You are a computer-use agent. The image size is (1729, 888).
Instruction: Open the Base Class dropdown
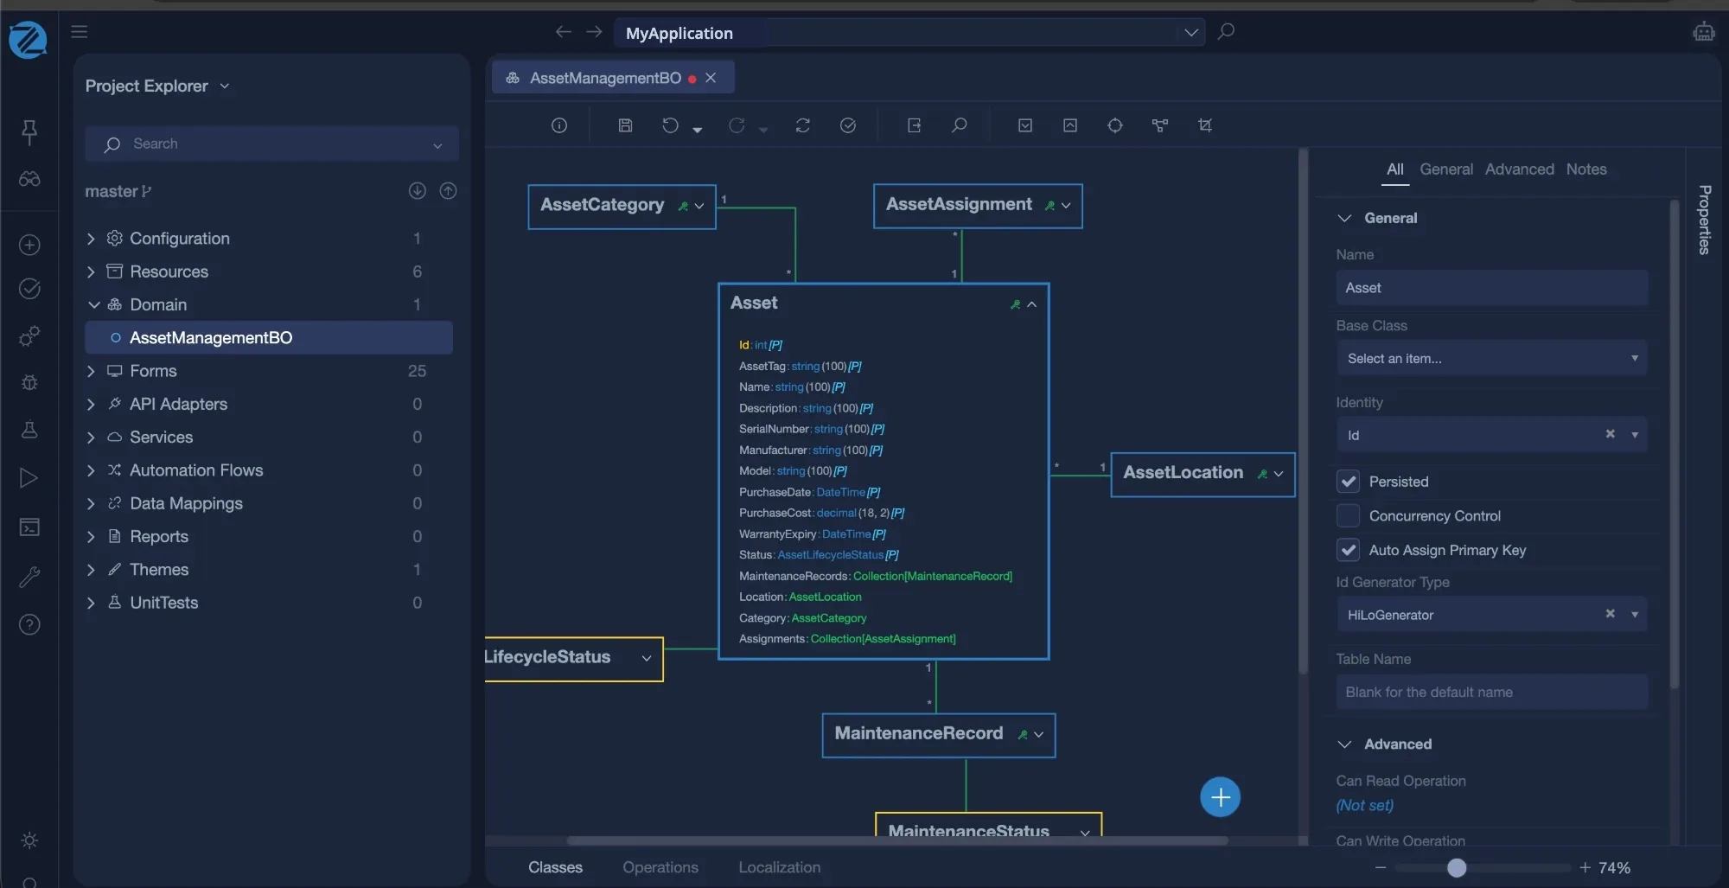(x=1492, y=358)
